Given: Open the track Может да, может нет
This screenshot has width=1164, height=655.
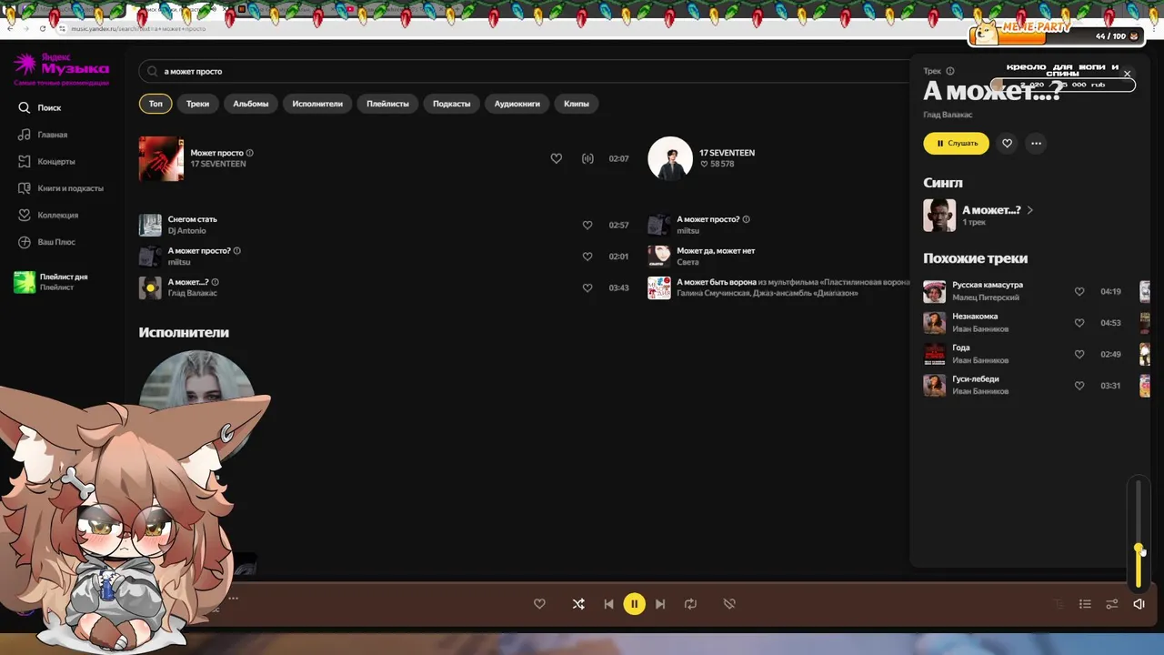Looking at the screenshot, I should [716, 251].
